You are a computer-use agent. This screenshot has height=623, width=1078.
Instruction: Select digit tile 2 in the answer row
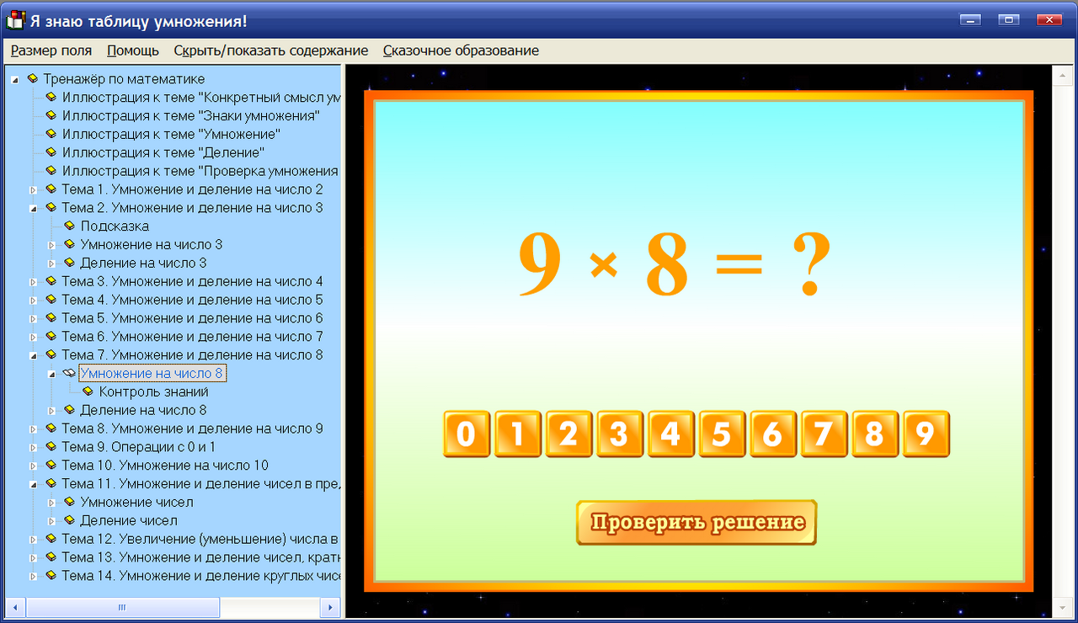click(568, 434)
